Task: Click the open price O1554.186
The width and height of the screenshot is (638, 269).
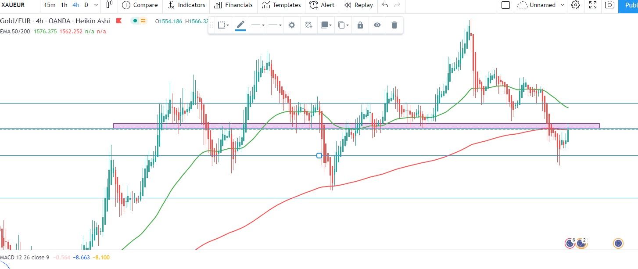Action: [168, 21]
